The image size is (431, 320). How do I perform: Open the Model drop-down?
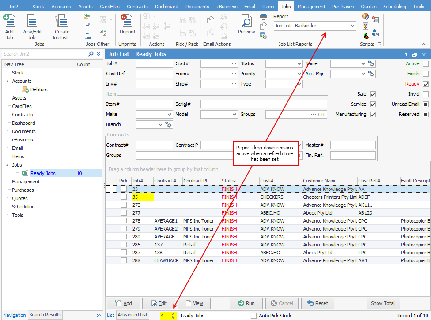tap(234, 115)
